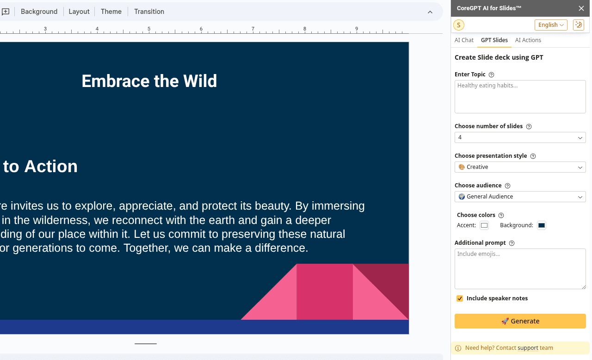The image size is (592, 360).
Task: Enable the Include speaker notes checkbox
Action: (459, 298)
